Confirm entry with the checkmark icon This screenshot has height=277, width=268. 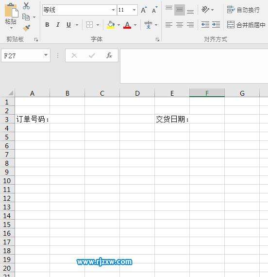[92, 56]
